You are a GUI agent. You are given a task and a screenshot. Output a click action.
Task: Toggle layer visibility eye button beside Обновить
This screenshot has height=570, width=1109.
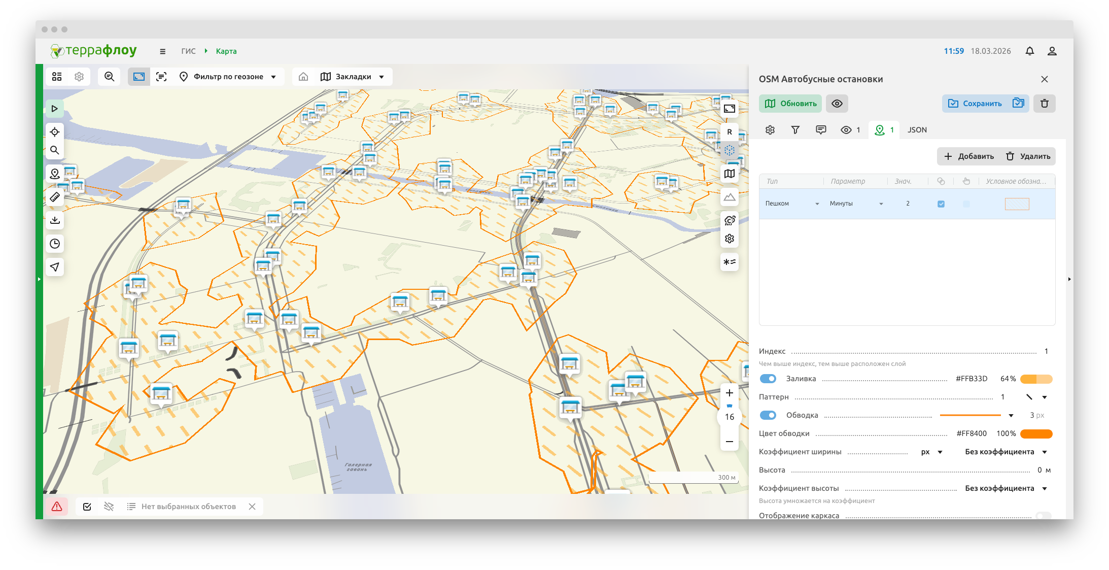[837, 104]
